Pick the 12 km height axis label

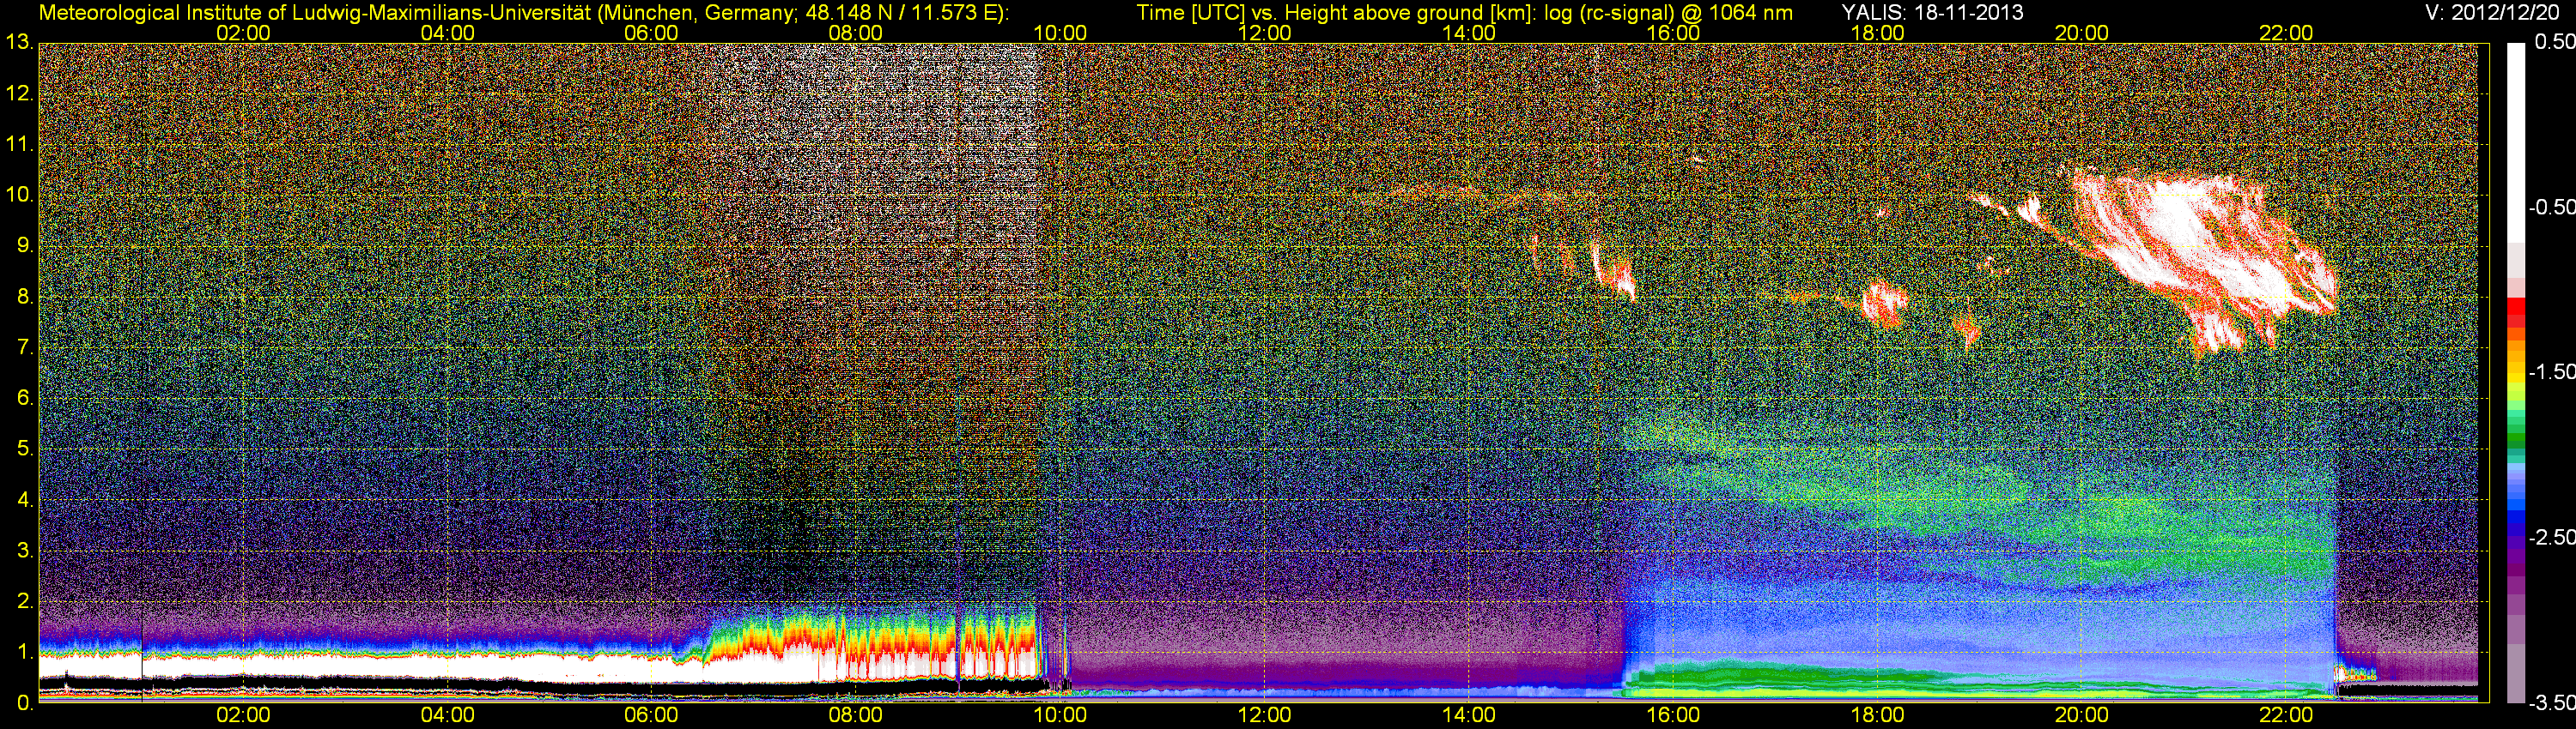click(x=19, y=93)
